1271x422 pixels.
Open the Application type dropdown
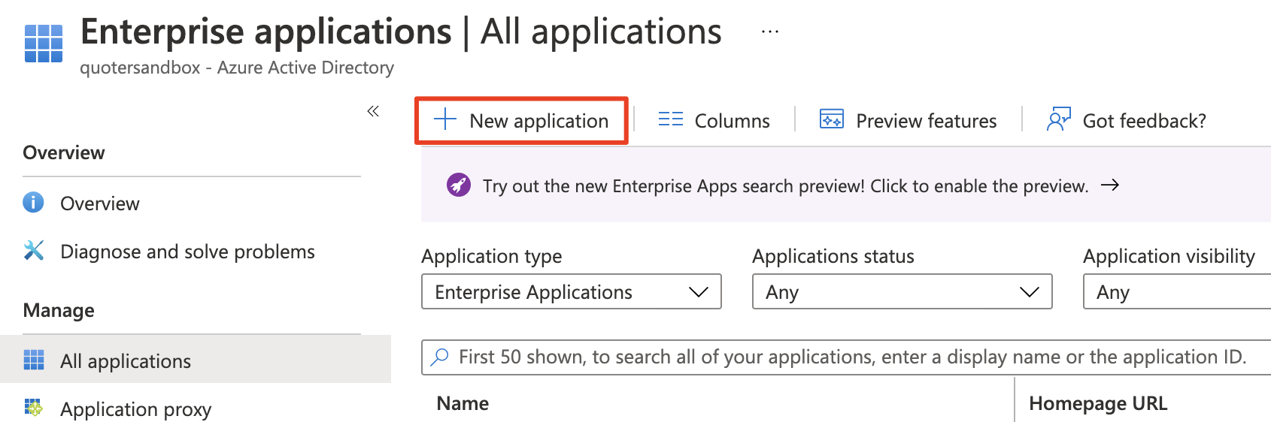coord(572,291)
